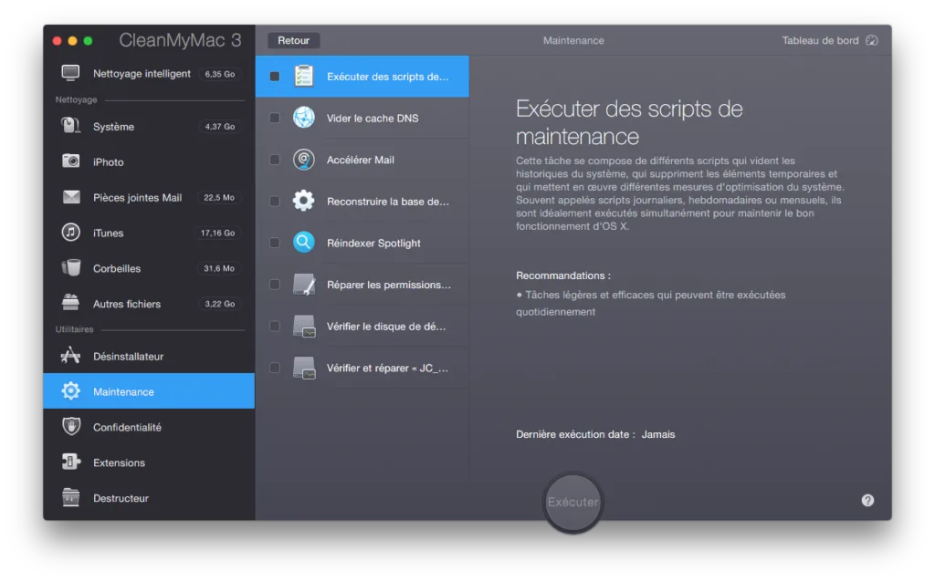Select the Réparer les permissions task text
The image size is (935, 582).
[389, 285]
